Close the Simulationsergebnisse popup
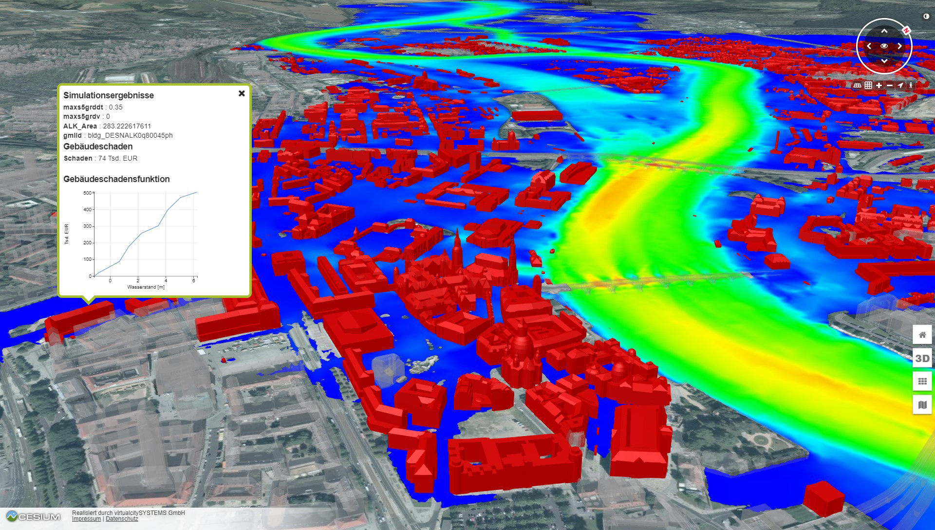The image size is (935, 530). (242, 93)
